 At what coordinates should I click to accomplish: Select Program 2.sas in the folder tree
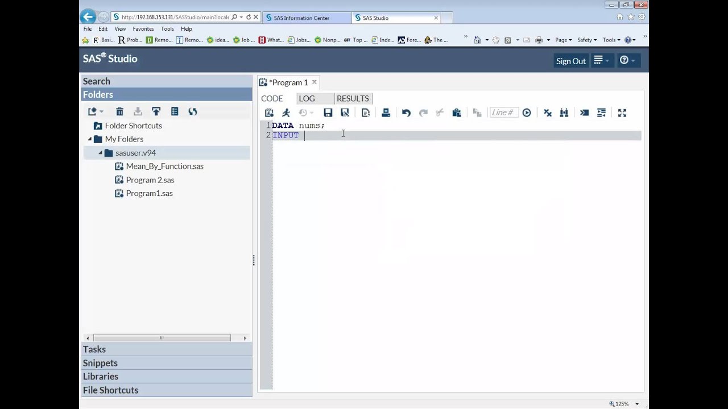point(150,180)
